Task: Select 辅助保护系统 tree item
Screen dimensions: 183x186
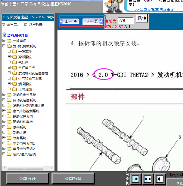Action: [x=23, y=116]
